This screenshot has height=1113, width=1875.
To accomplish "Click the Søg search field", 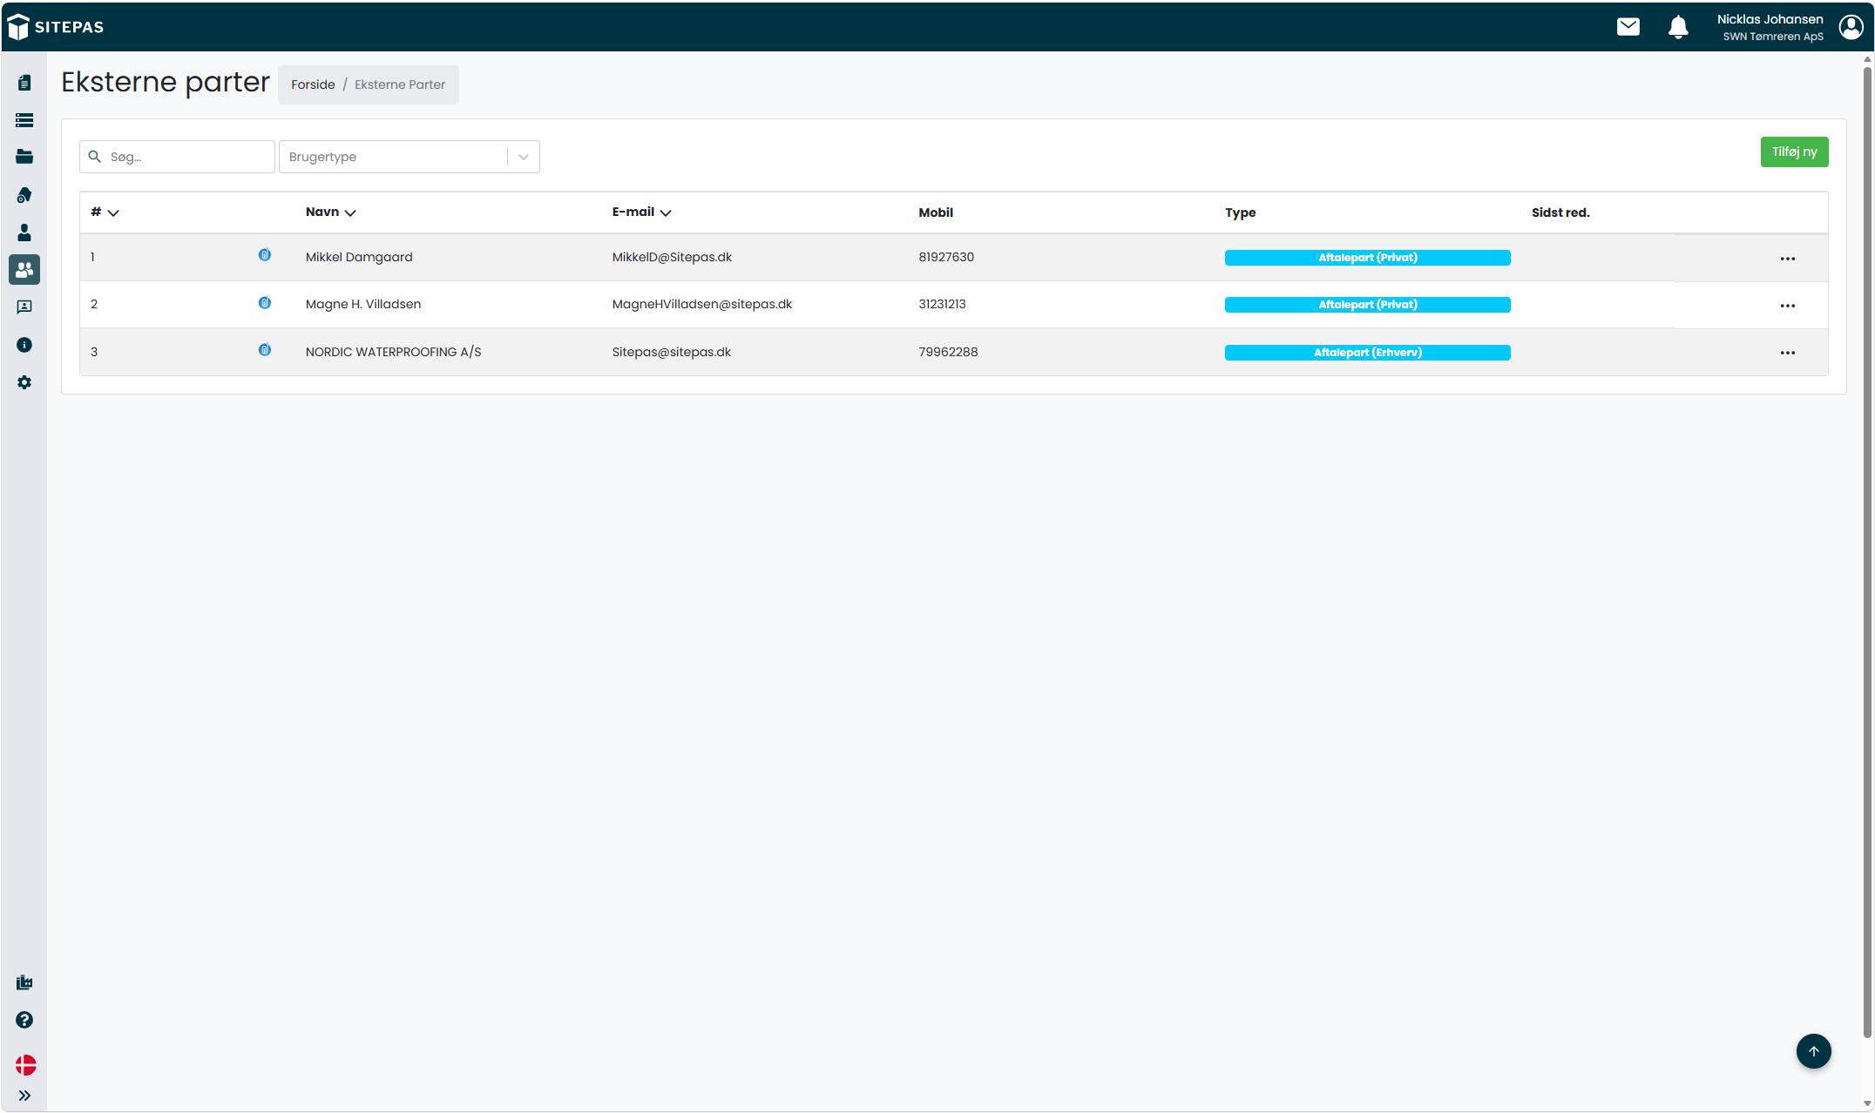I will 178,157.
